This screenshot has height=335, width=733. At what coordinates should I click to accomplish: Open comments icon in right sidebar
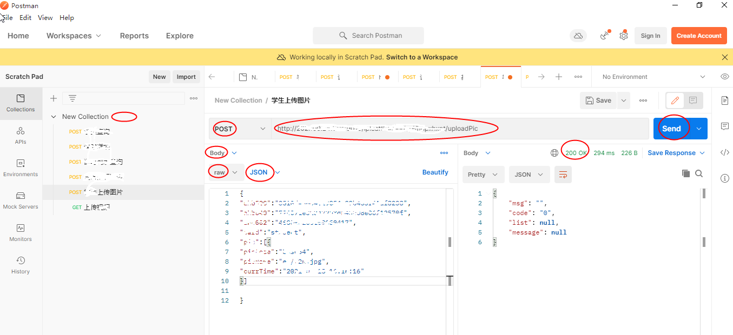click(x=725, y=126)
